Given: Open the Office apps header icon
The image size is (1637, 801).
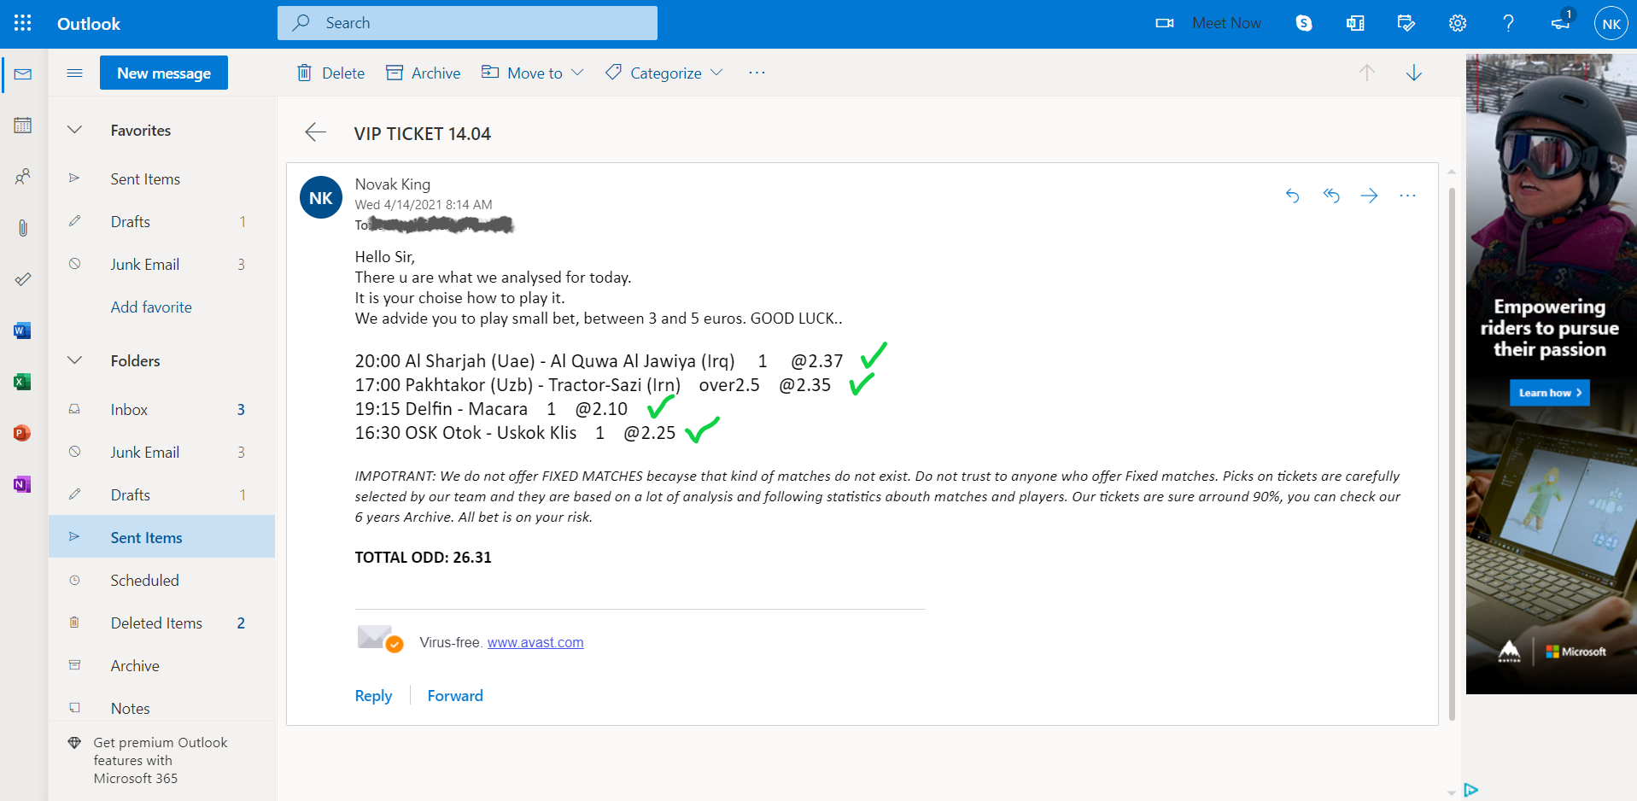Looking at the screenshot, I should [1355, 23].
